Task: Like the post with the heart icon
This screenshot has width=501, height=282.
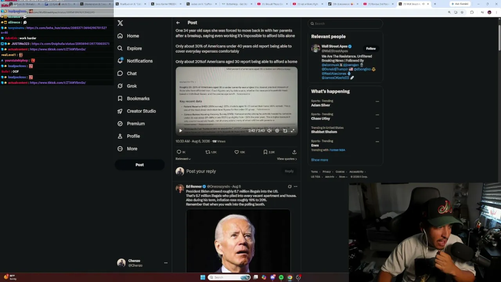Action: 236,152
